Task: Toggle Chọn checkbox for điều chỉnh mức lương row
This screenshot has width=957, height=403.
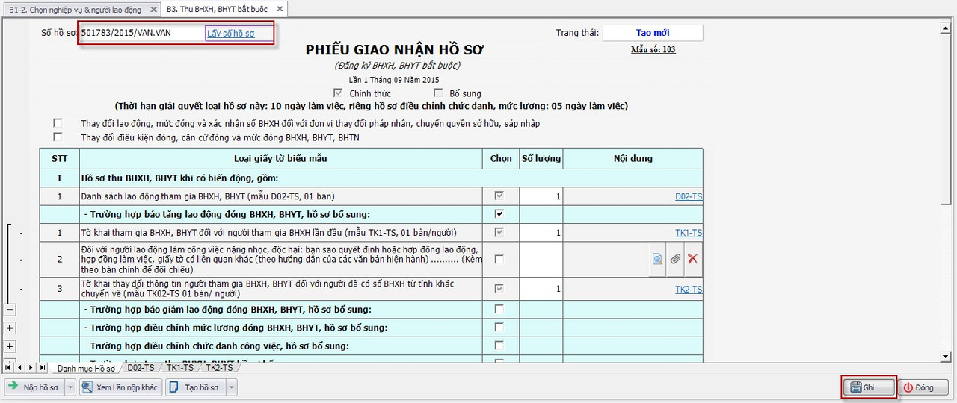Action: [x=499, y=327]
